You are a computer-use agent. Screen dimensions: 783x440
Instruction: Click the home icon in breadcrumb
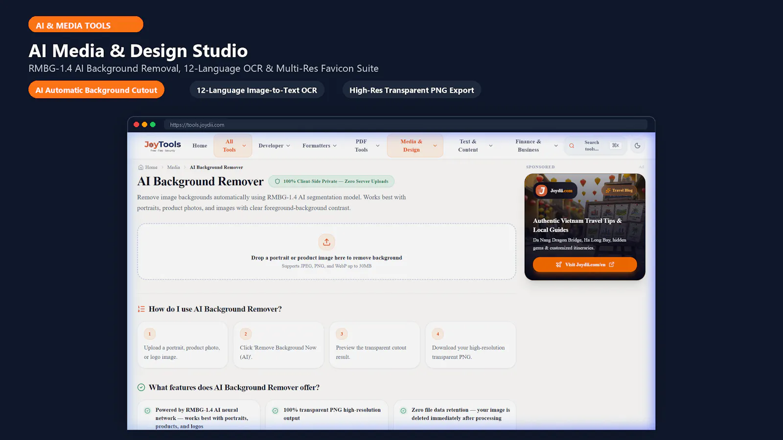[x=141, y=167]
